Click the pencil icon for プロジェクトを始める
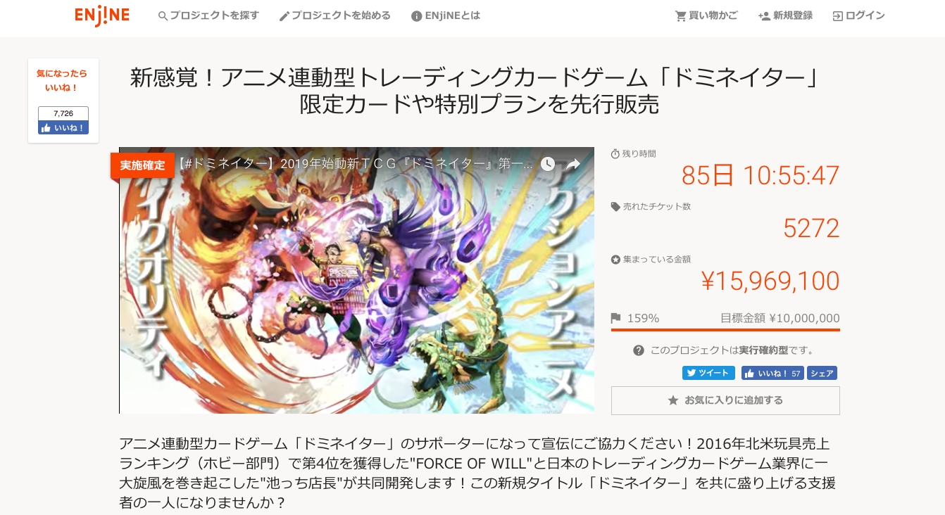Viewport: 945px width, 515px height. [x=284, y=16]
